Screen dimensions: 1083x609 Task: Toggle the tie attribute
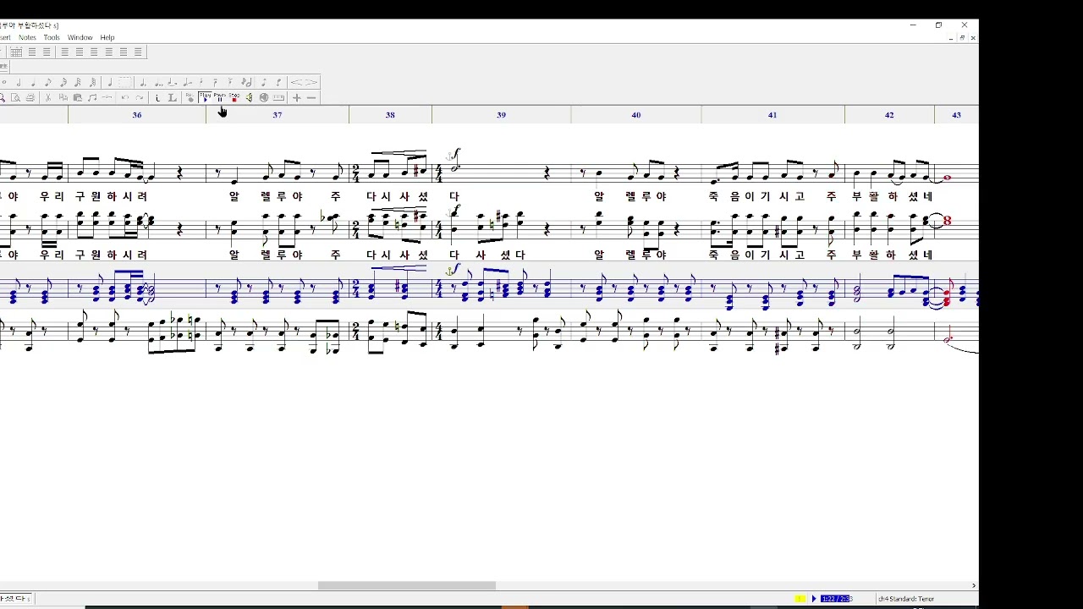point(188,82)
